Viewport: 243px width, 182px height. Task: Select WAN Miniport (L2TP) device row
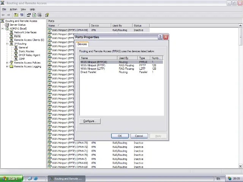[121, 69]
